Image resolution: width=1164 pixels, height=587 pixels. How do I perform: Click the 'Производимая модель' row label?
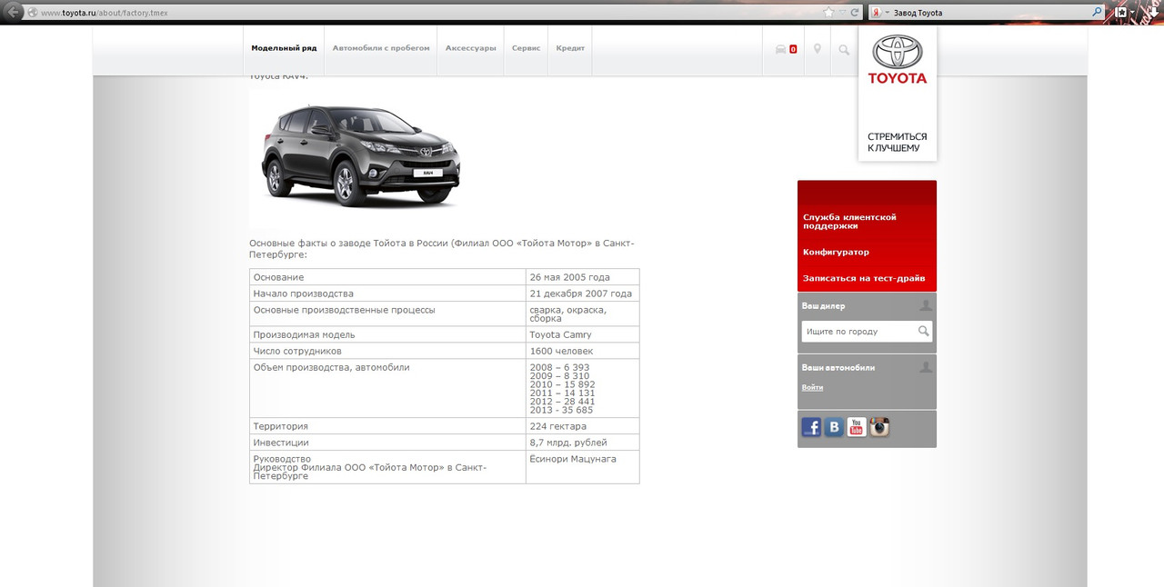pyautogui.click(x=305, y=334)
